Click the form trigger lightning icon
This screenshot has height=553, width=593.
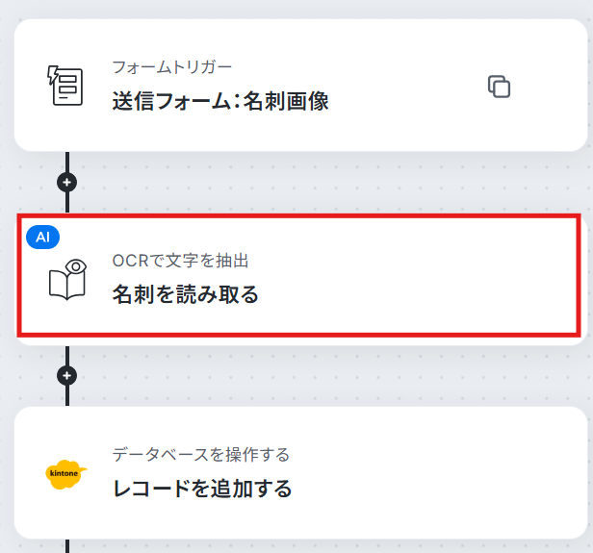[65, 86]
